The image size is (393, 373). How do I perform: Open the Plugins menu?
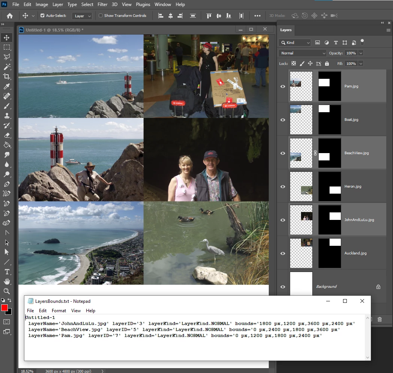pyautogui.click(x=143, y=5)
